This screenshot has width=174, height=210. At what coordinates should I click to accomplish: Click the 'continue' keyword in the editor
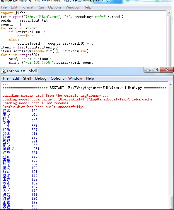[25, 36]
